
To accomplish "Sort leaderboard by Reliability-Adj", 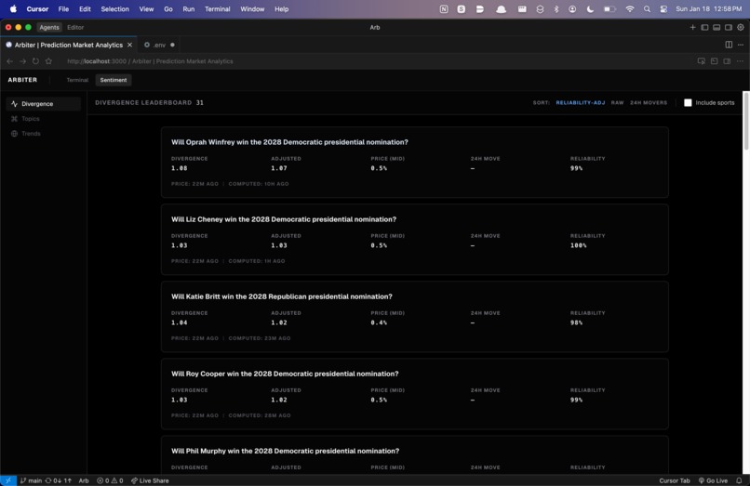I will point(581,103).
